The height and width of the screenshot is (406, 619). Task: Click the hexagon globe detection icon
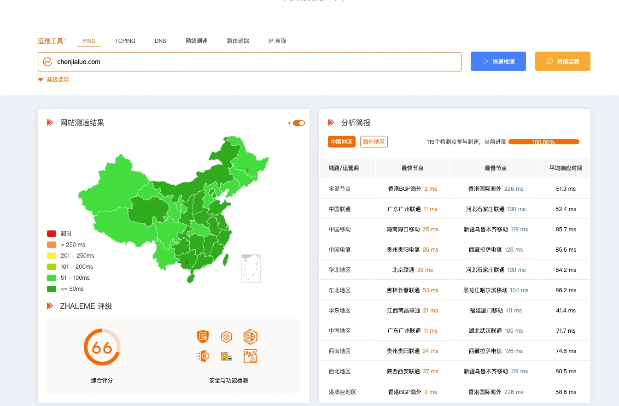250,337
